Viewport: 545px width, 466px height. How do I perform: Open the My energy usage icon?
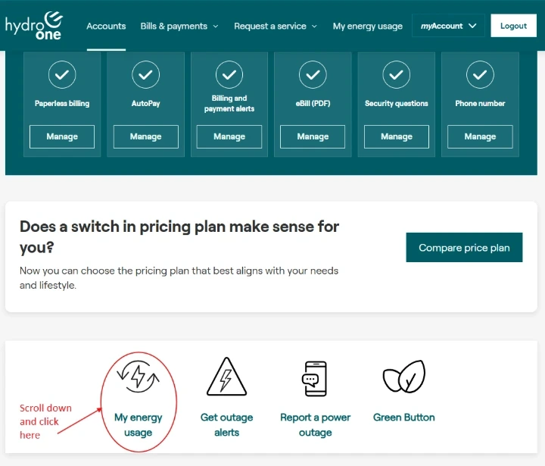tap(138, 377)
